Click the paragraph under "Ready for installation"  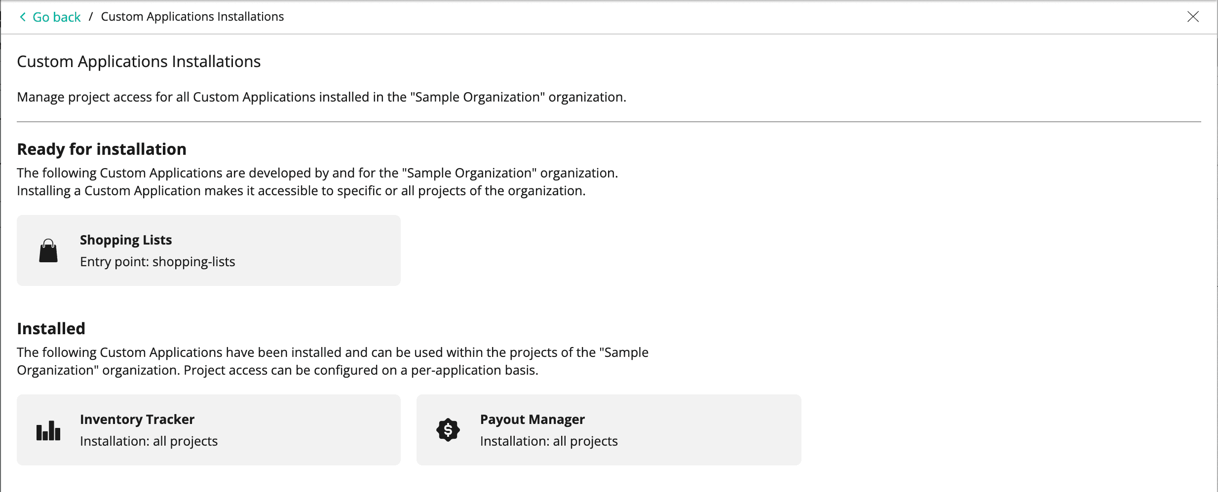[317, 182]
